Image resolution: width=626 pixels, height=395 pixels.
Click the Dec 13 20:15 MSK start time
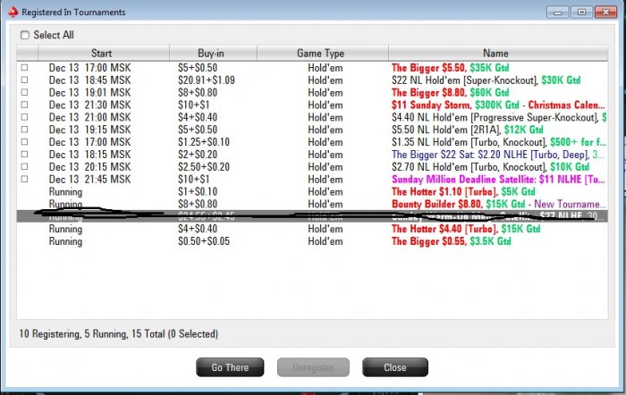pyautogui.click(x=89, y=167)
